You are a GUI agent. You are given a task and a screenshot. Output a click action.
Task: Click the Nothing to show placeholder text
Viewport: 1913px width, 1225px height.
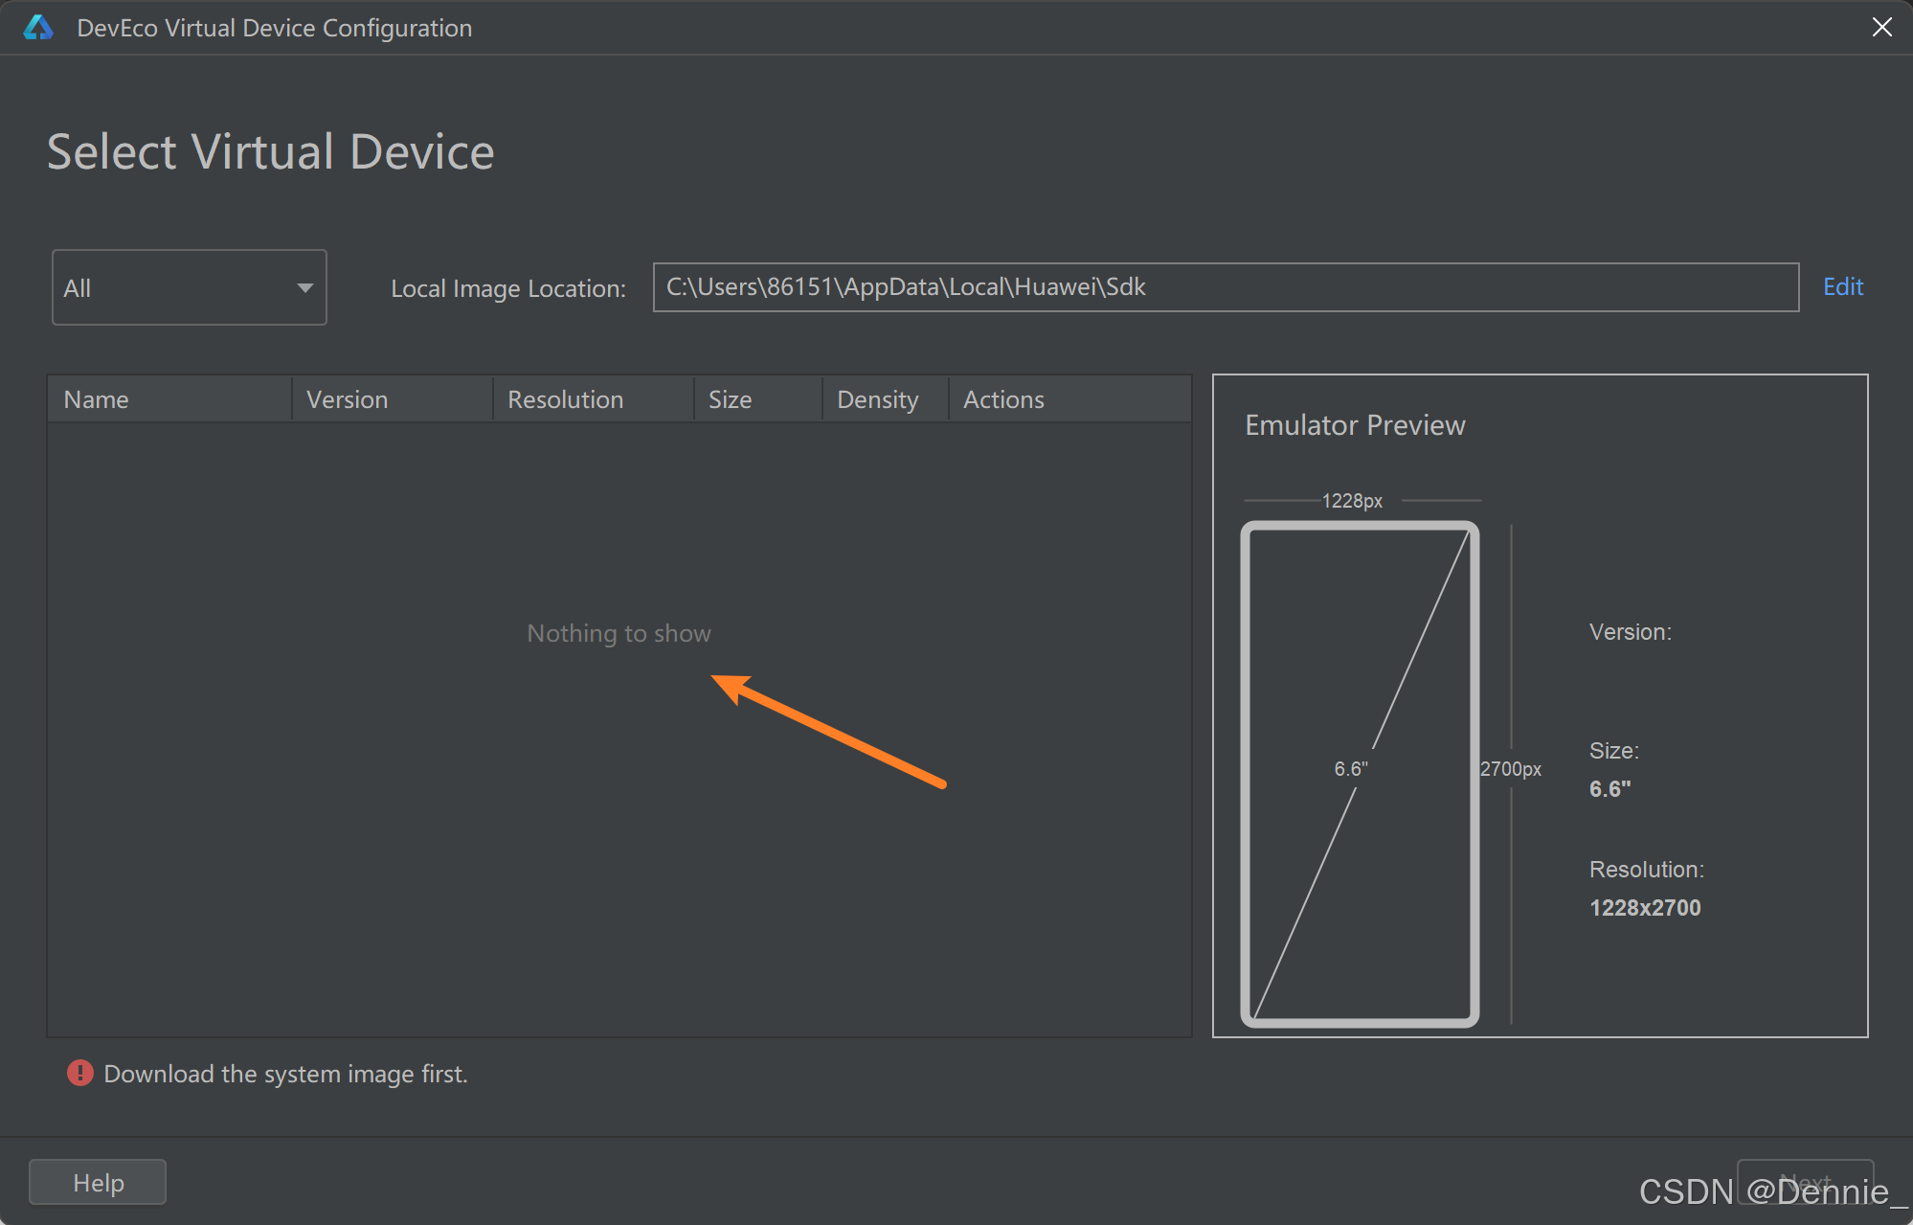point(619,633)
